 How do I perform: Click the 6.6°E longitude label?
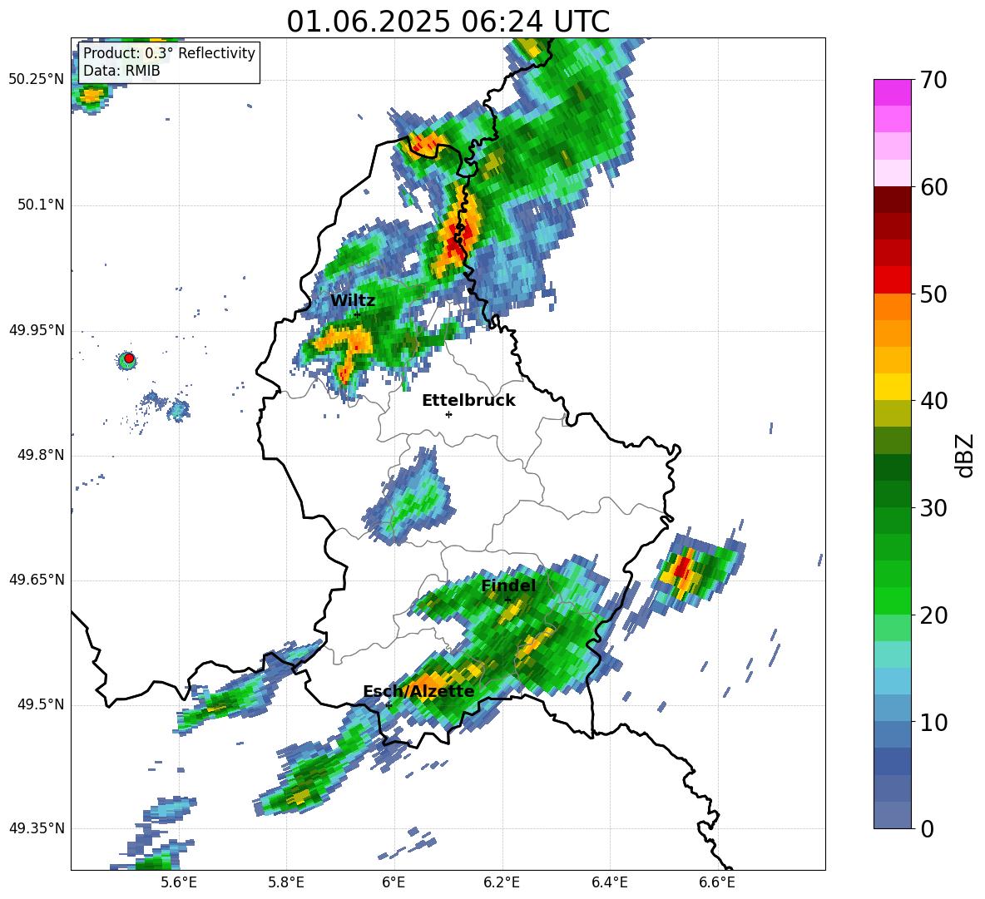point(717,882)
